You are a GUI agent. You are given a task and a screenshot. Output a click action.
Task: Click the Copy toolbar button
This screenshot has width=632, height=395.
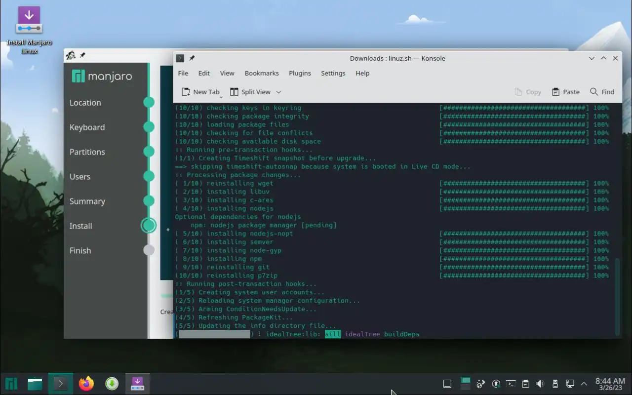[x=528, y=92]
